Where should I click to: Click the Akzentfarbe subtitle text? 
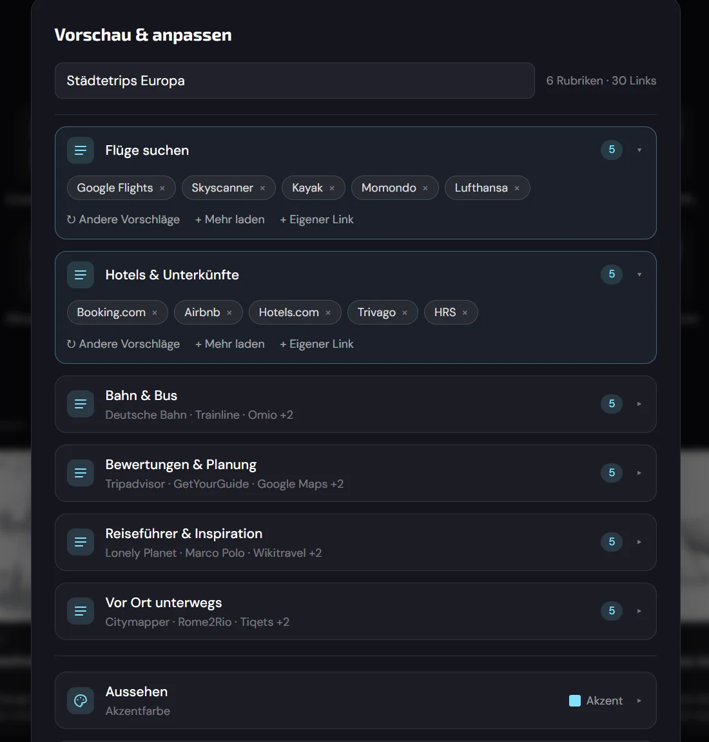[137, 711]
